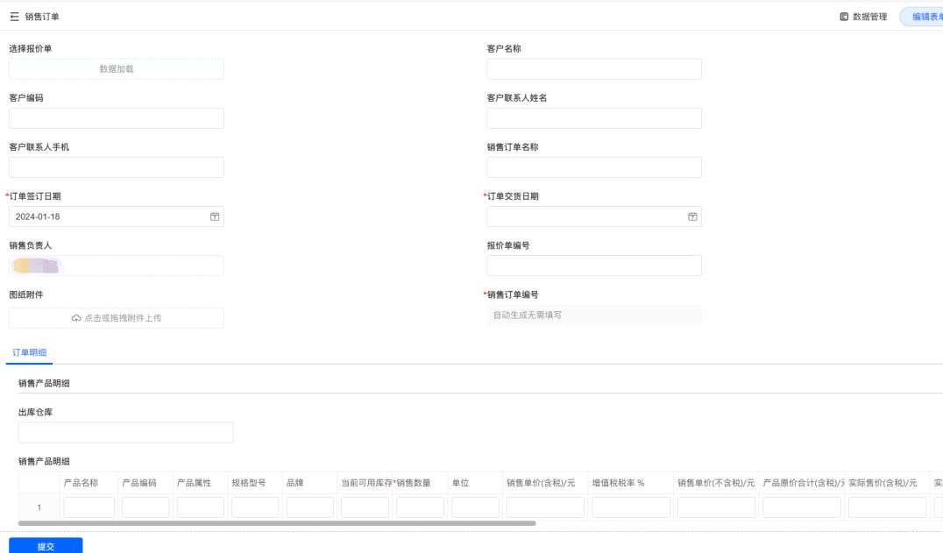Focus the 客户名称 input field
Screen dimensions: 943x553
pos(594,69)
